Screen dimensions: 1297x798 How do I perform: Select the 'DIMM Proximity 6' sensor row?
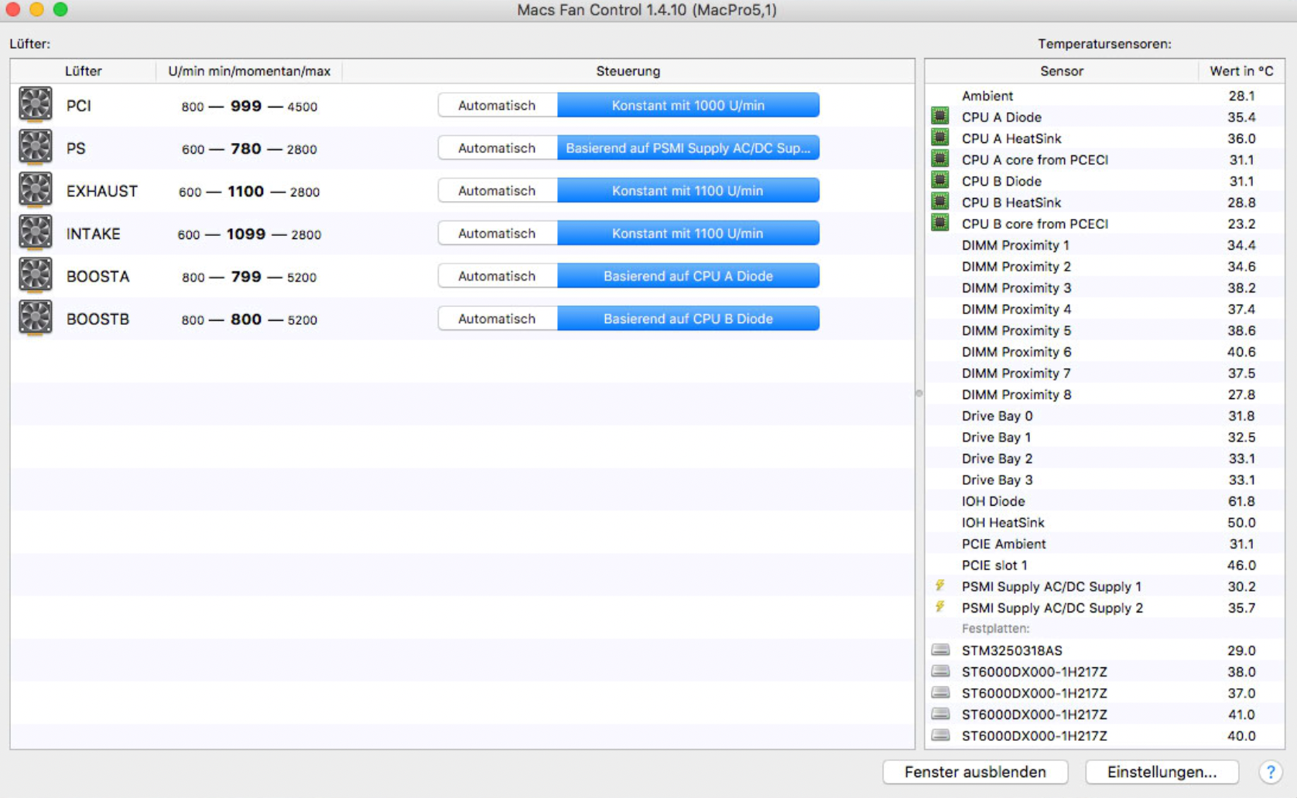click(x=1105, y=351)
